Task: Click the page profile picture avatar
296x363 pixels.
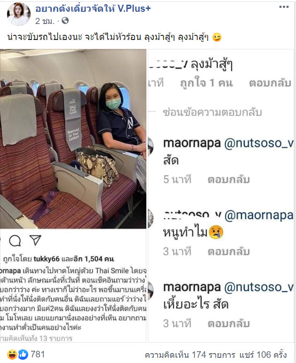Action: pos(18,14)
